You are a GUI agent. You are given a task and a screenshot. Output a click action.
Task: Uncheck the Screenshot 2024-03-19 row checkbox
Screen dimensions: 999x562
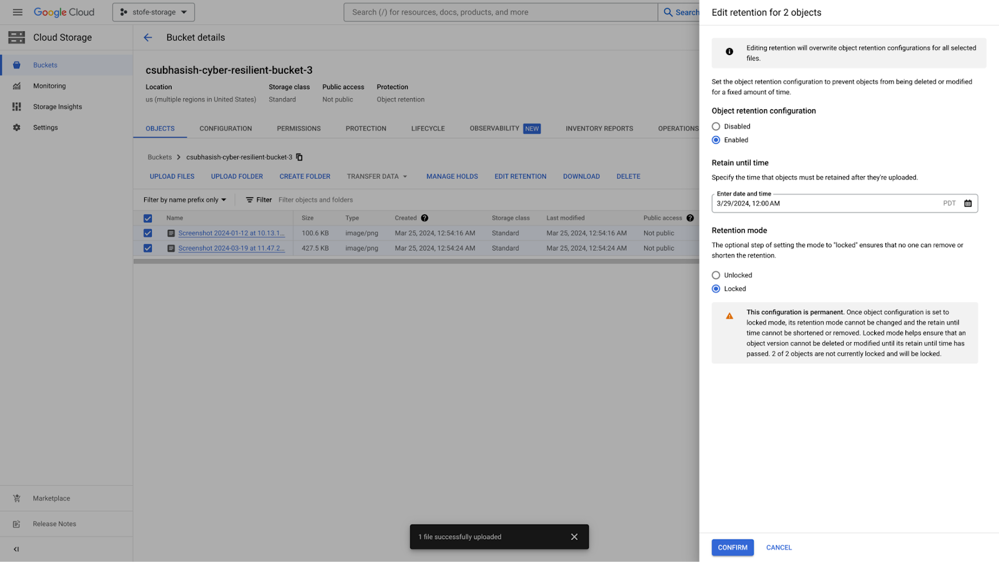pos(148,248)
